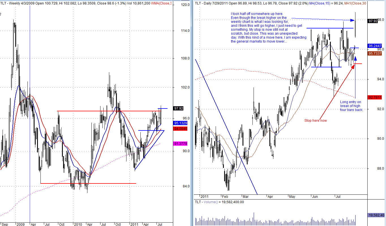This screenshot has height=226, width=386.
Task: Click the 94.0 axis label on daily chart
Action: 380,79
